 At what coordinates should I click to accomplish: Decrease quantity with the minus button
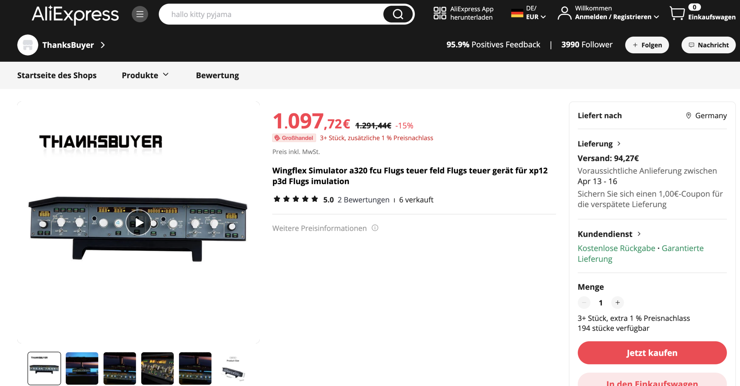click(584, 303)
